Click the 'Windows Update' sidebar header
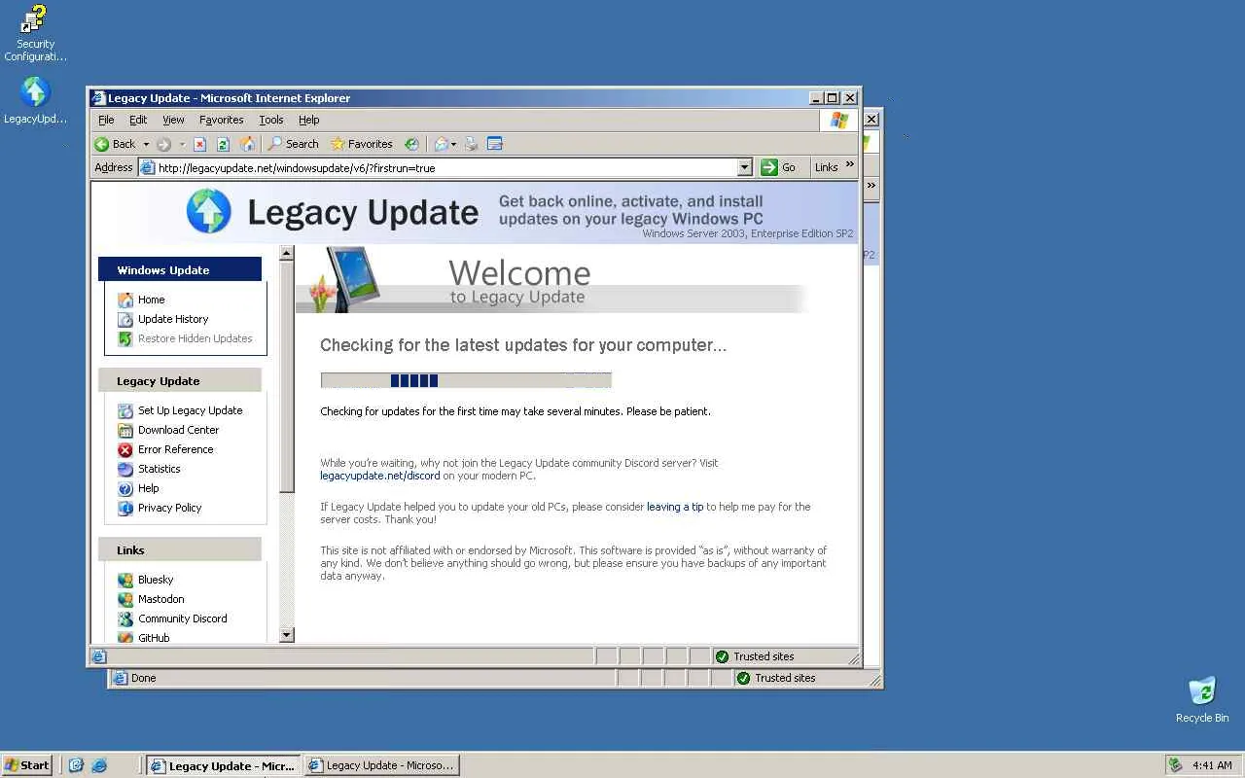Viewport: 1245px width, 778px height. 180,269
